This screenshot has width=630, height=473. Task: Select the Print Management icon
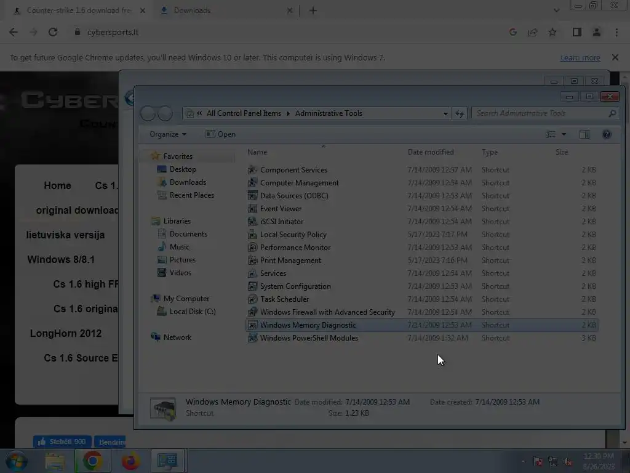(252, 261)
